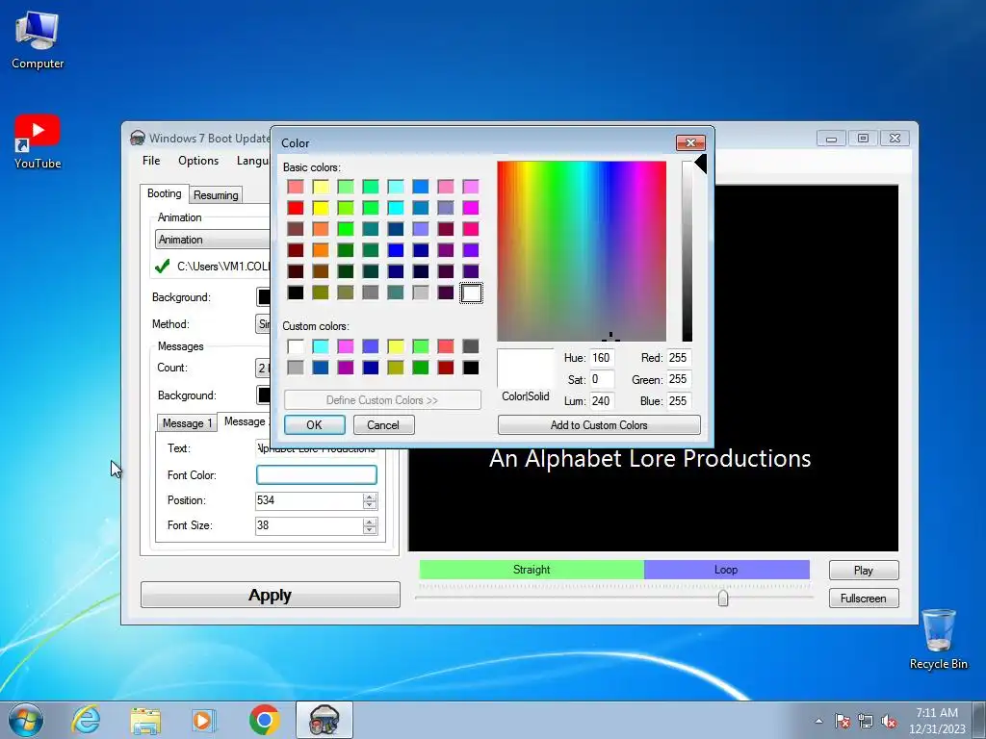
Task: Select dark red custom color swatch
Action: pos(446,368)
